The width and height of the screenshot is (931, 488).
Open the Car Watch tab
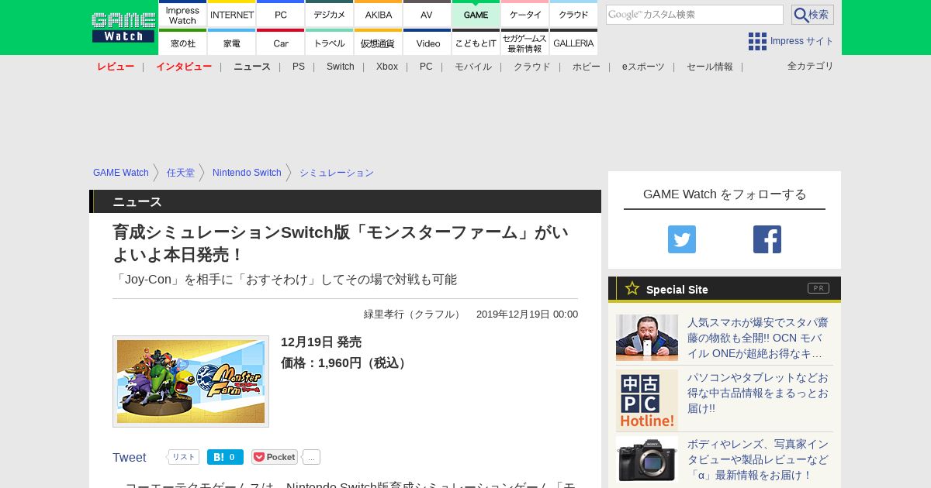tap(281, 43)
